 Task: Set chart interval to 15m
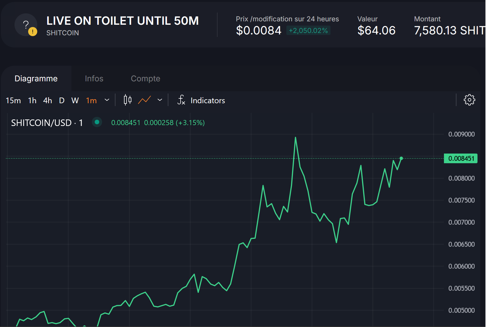pyautogui.click(x=13, y=100)
